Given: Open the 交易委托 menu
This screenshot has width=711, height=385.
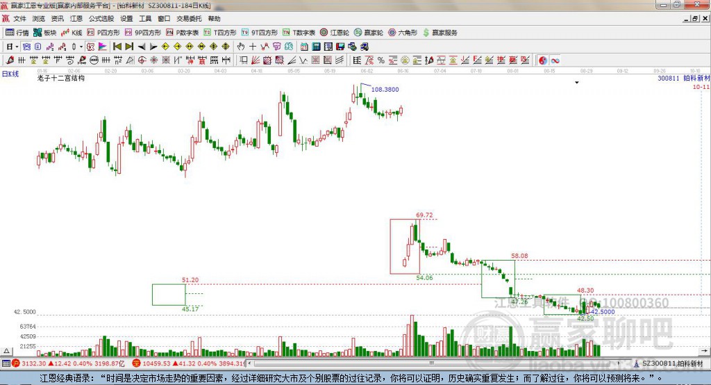Looking at the screenshot, I should 189,19.
